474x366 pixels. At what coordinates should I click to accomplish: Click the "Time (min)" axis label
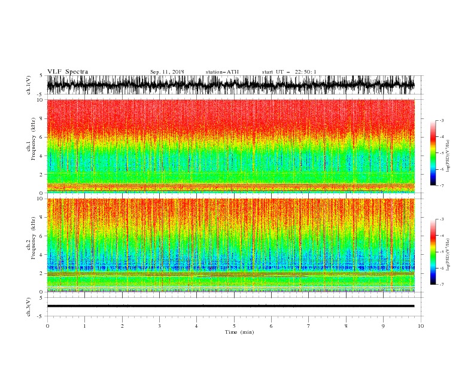[239, 332]
